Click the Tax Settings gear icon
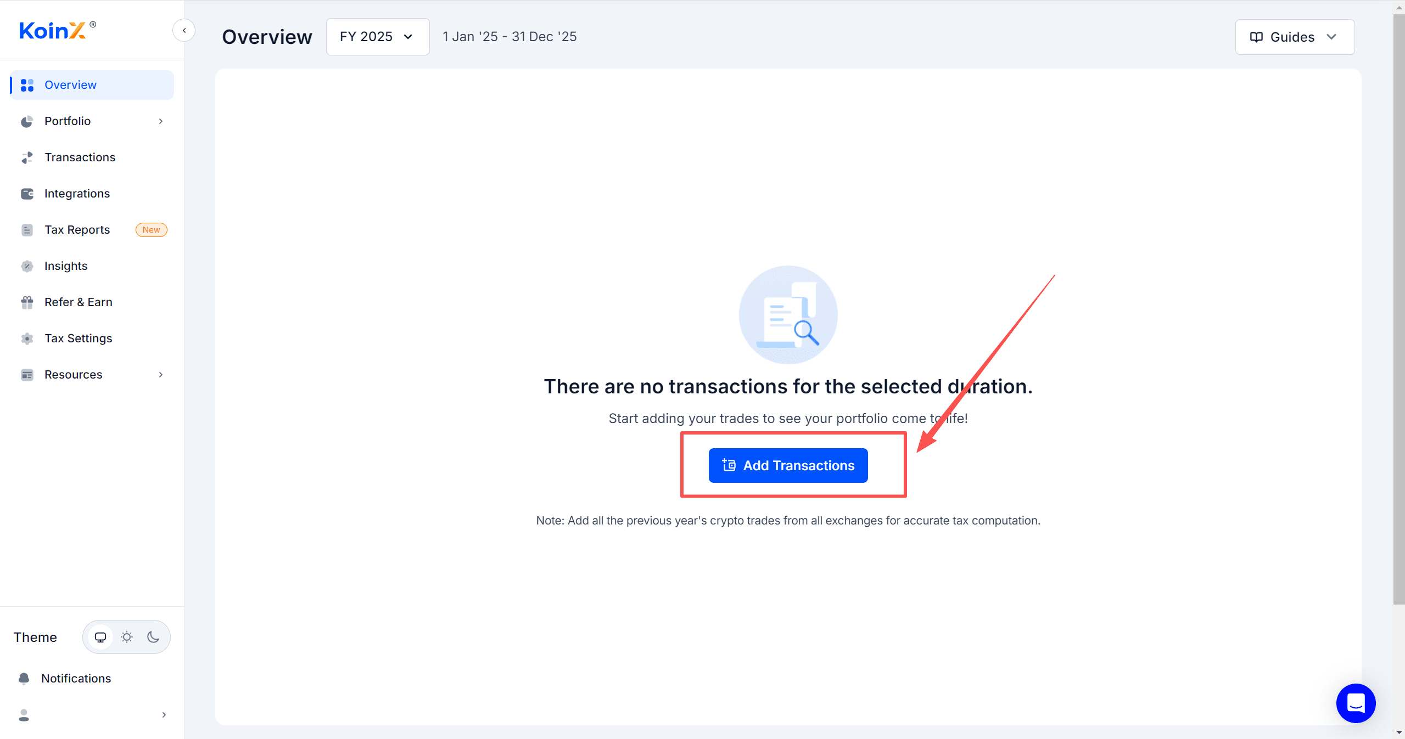 27,339
